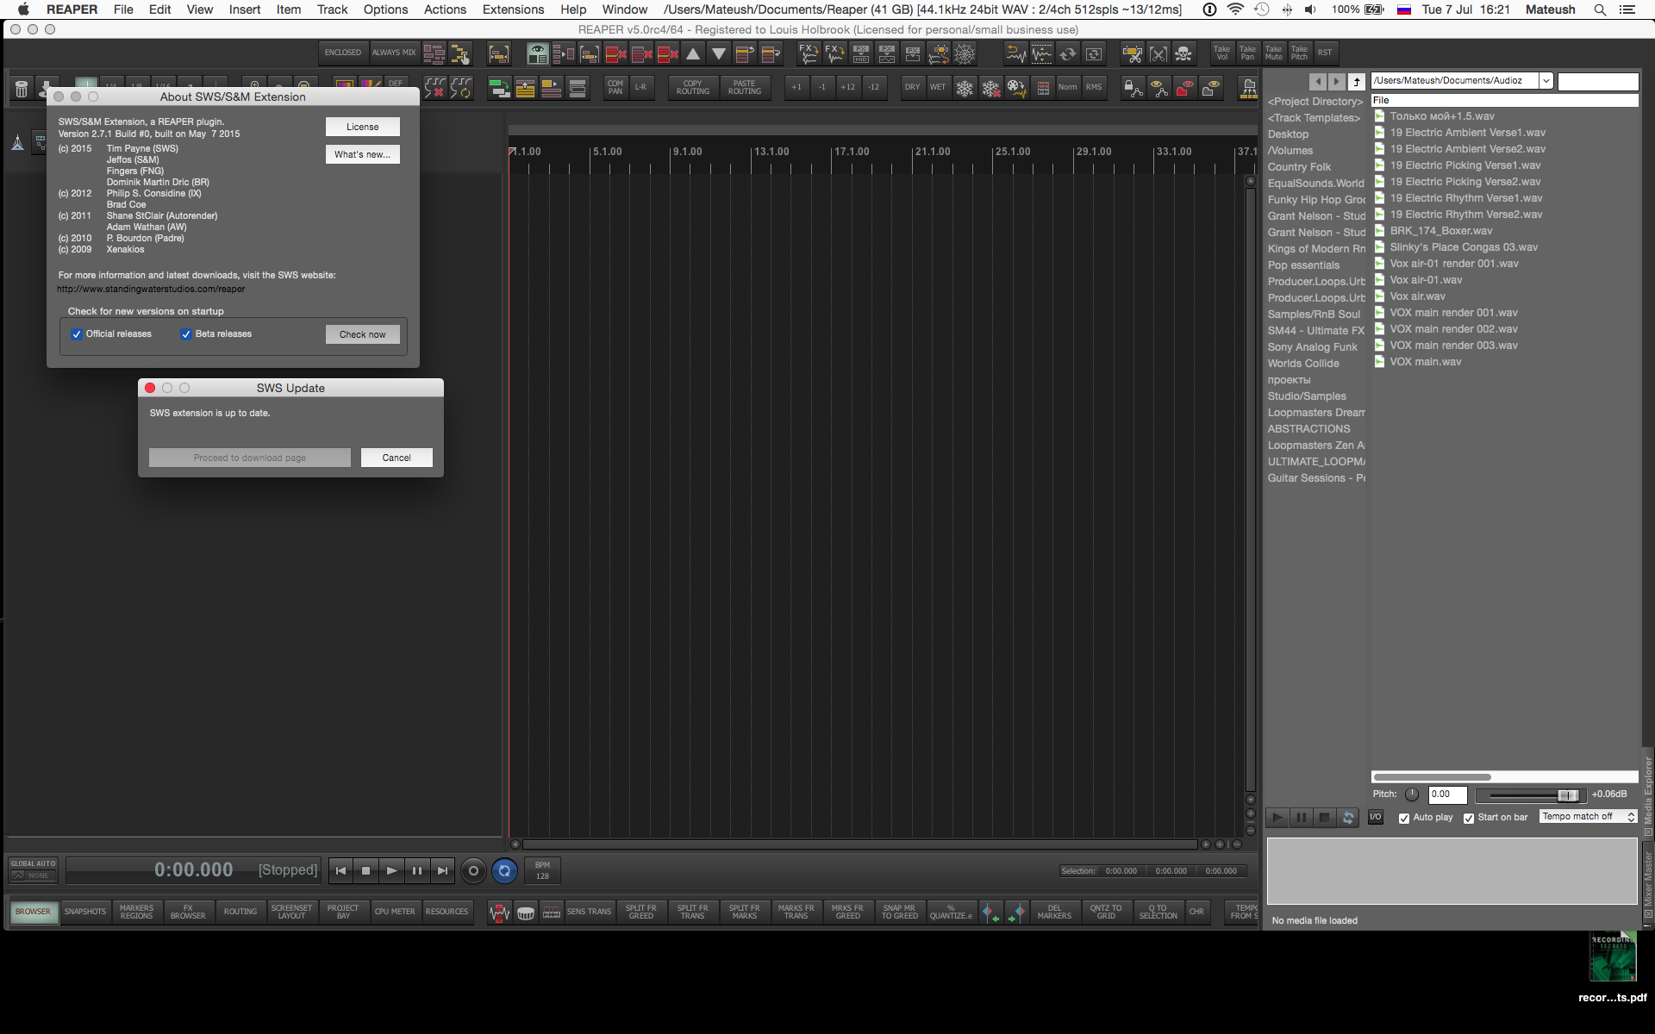Click Media Explorer back arrow
The width and height of the screenshot is (1655, 1034).
coord(1318,81)
